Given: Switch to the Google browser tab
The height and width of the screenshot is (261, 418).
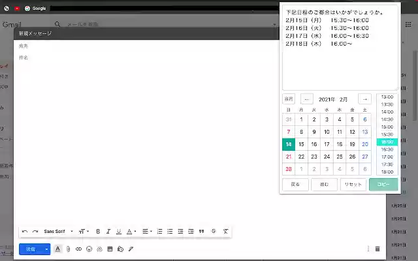Looking at the screenshot, I should pos(36,8).
